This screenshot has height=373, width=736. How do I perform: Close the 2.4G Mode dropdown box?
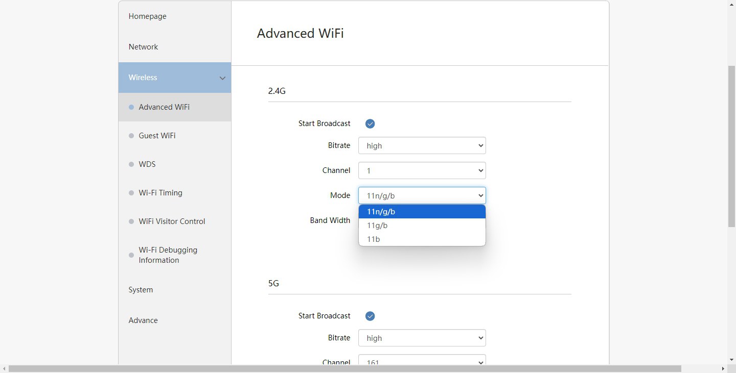pyautogui.click(x=422, y=195)
